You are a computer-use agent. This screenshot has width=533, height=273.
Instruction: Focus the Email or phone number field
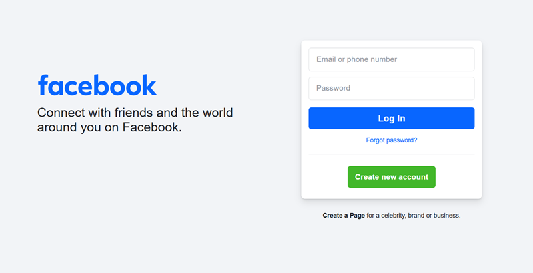(x=392, y=59)
